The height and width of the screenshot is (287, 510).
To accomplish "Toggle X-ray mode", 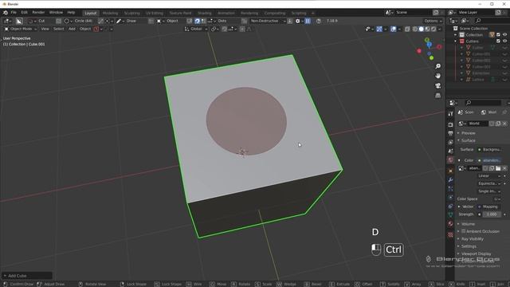I will tap(407, 29).
